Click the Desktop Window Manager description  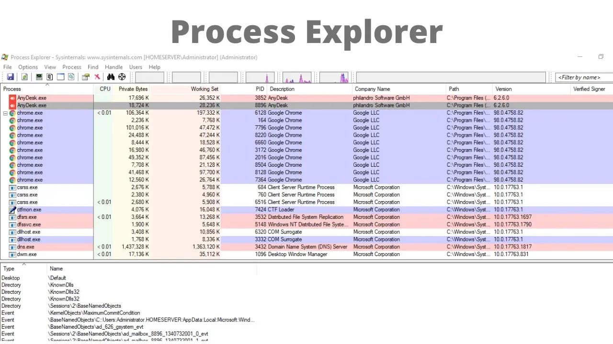297,254
